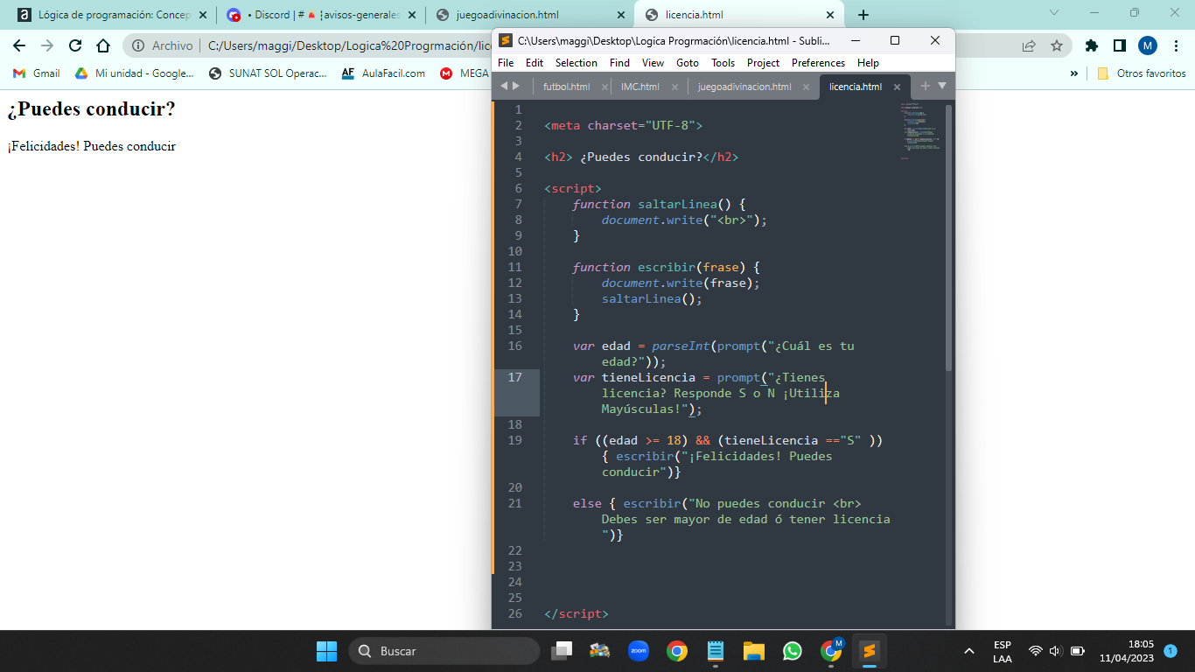Open Zoom from the taskbar
The width and height of the screenshot is (1195, 672).
coord(639,651)
